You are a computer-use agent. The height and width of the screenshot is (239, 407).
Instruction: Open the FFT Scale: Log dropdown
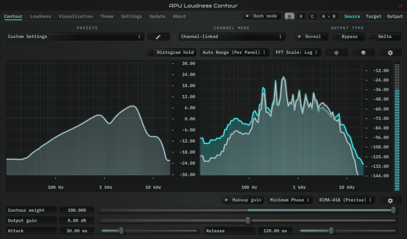tap(297, 53)
